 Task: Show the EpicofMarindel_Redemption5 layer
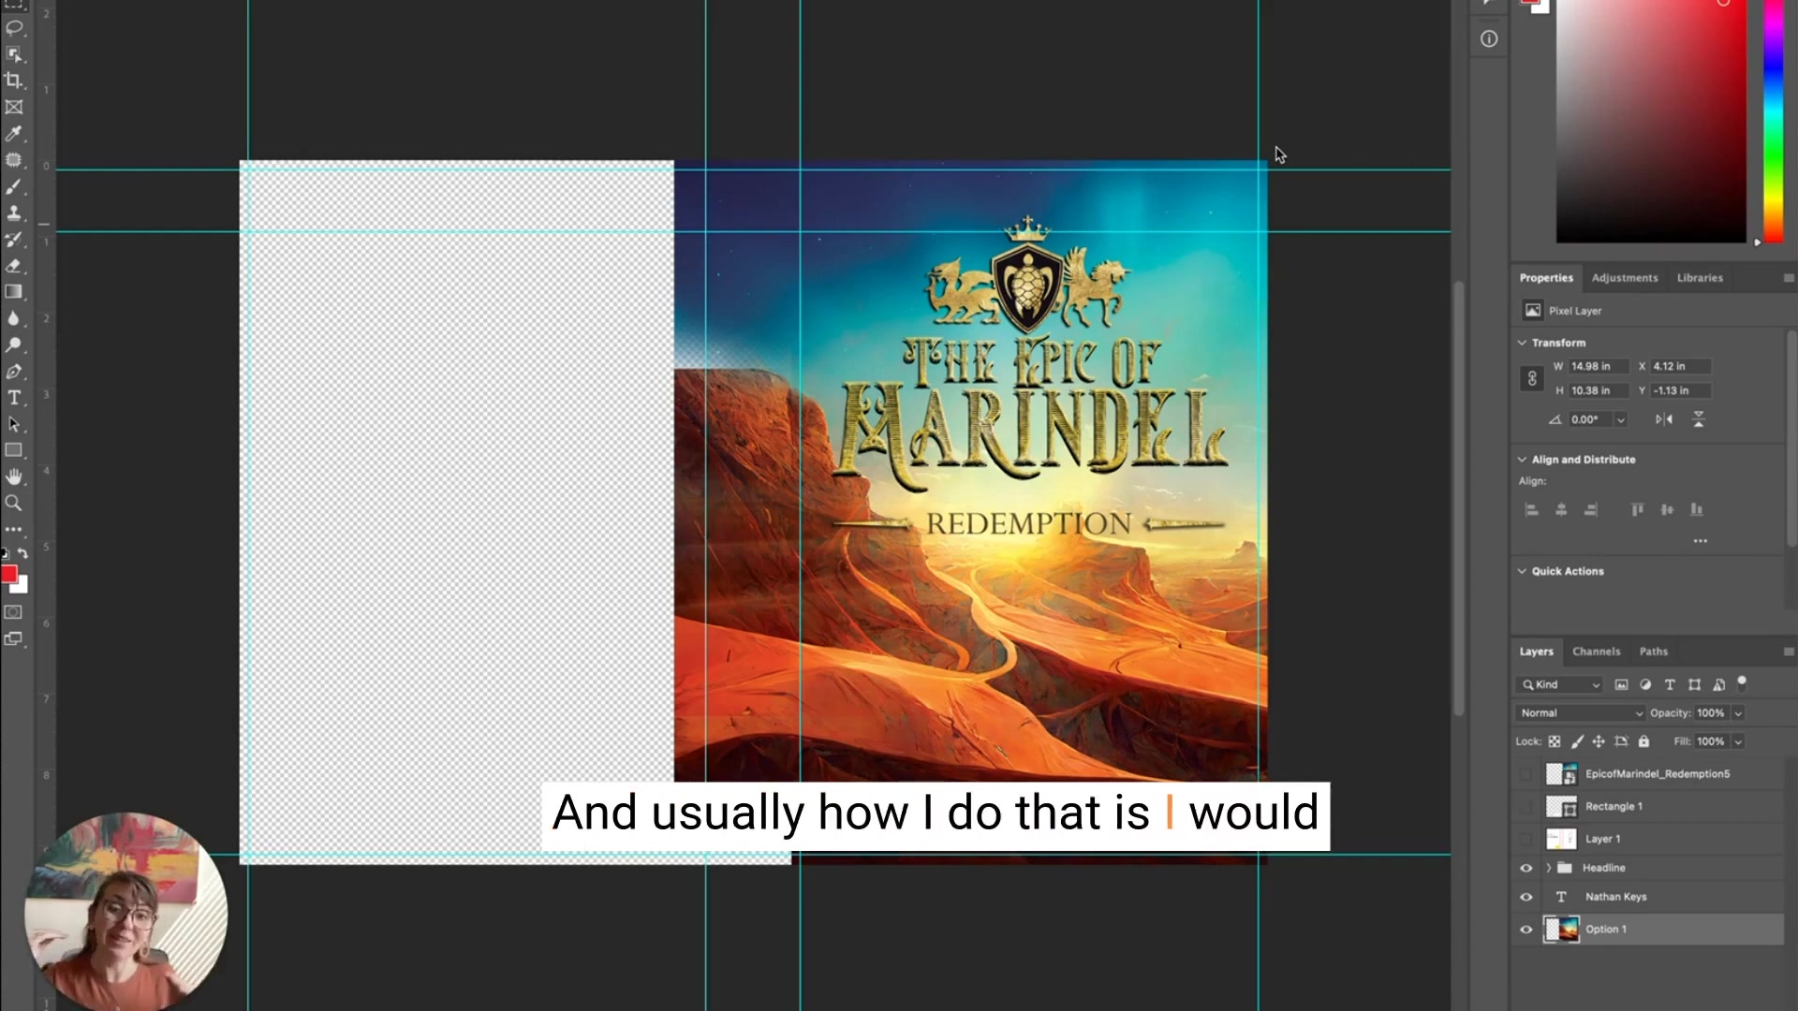click(1526, 774)
